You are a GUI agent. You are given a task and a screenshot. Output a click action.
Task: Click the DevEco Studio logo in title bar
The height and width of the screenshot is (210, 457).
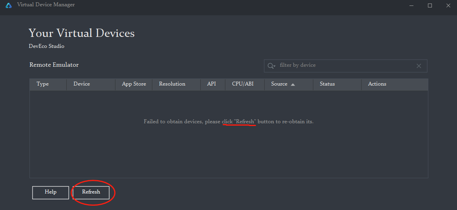tap(9, 5)
